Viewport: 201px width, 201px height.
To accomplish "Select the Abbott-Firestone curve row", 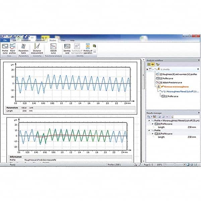I will tap(169, 82).
